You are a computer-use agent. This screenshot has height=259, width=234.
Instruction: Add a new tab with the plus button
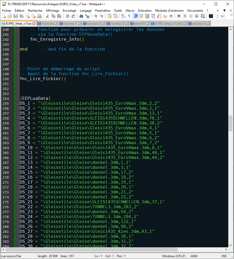[218, 11]
